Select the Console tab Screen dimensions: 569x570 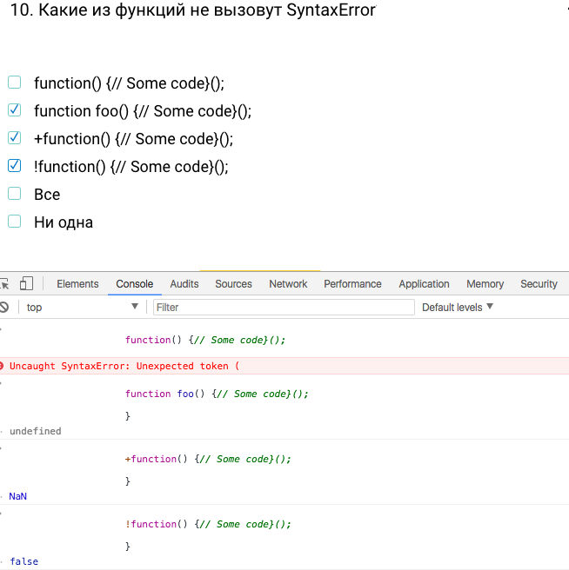134,284
